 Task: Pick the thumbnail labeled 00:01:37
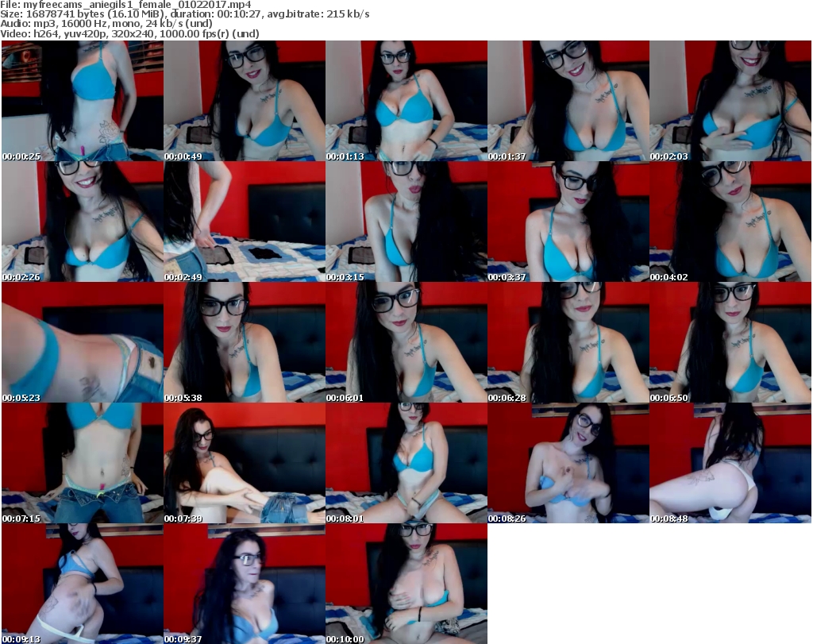pyautogui.click(x=568, y=101)
